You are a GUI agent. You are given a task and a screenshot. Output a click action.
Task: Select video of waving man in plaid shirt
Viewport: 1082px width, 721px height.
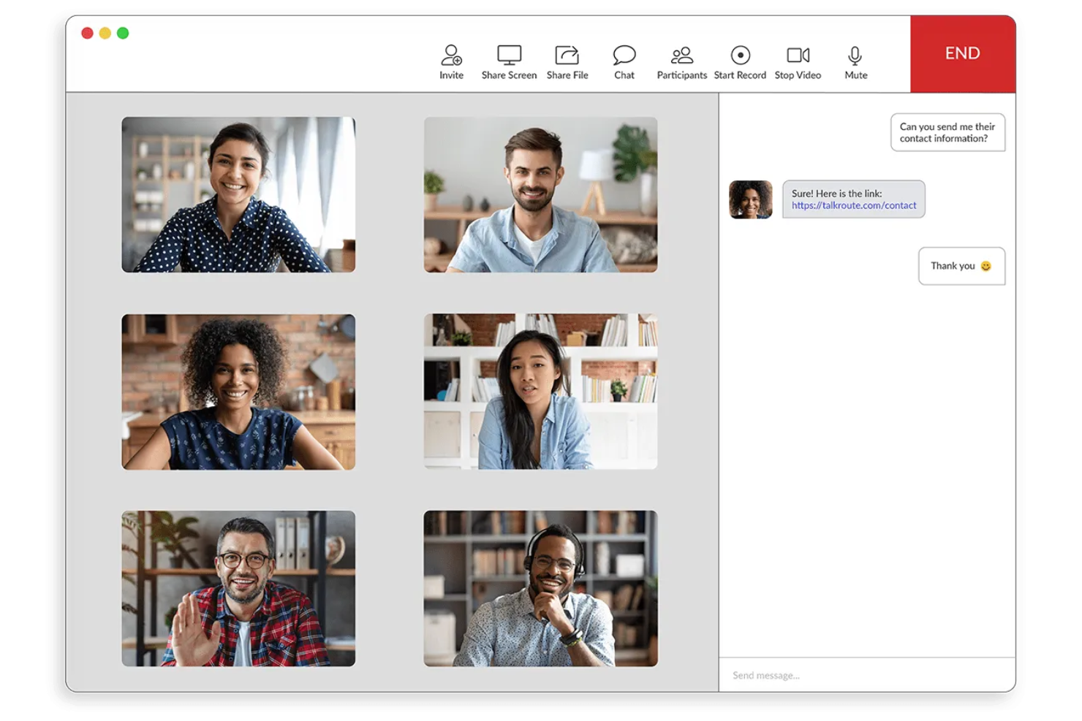[x=238, y=588]
